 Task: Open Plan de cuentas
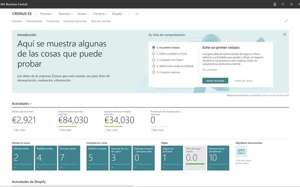point(101,21)
